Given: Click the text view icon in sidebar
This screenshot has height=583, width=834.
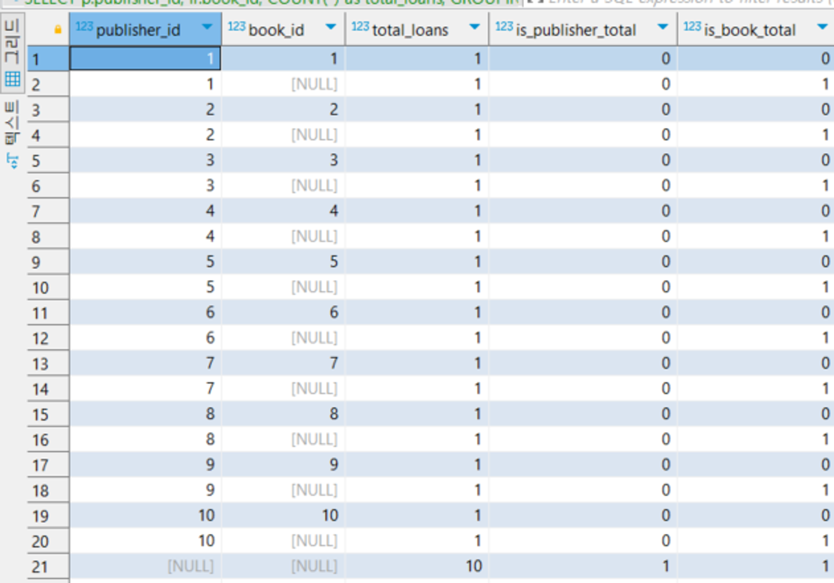Looking at the screenshot, I should (x=12, y=161).
